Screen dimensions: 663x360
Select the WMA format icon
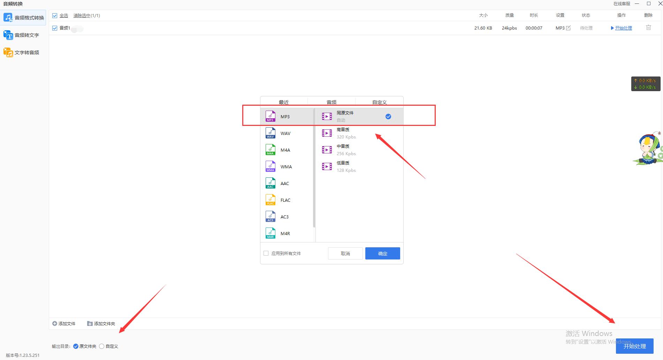[270, 167]
